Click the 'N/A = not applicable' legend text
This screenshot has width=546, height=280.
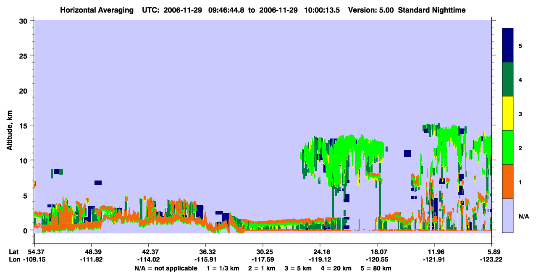165,268
